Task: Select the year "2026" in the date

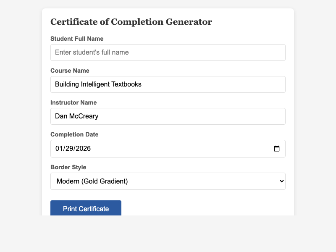Action: tap(83, 149)
